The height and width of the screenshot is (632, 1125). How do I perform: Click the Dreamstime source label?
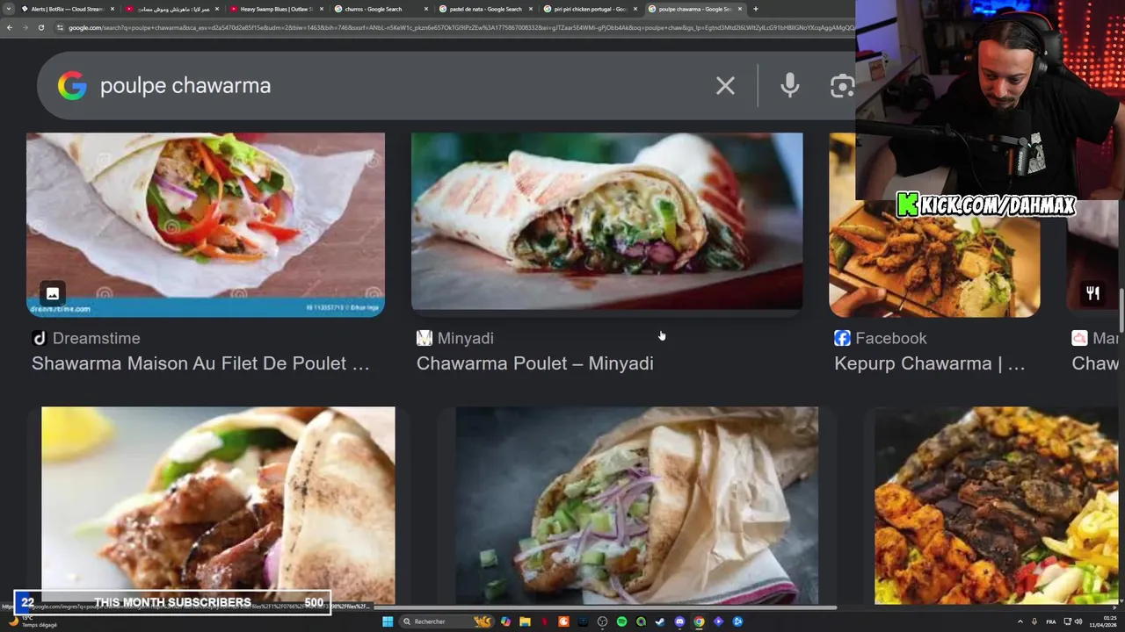[96, 338]
